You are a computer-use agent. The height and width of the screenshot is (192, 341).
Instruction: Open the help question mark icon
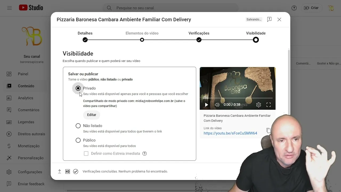294,8
